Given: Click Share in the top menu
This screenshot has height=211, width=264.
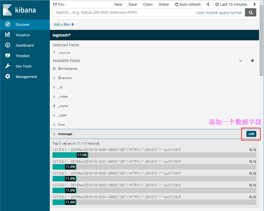Looking at the screenshot, I should tap(164, 5).
